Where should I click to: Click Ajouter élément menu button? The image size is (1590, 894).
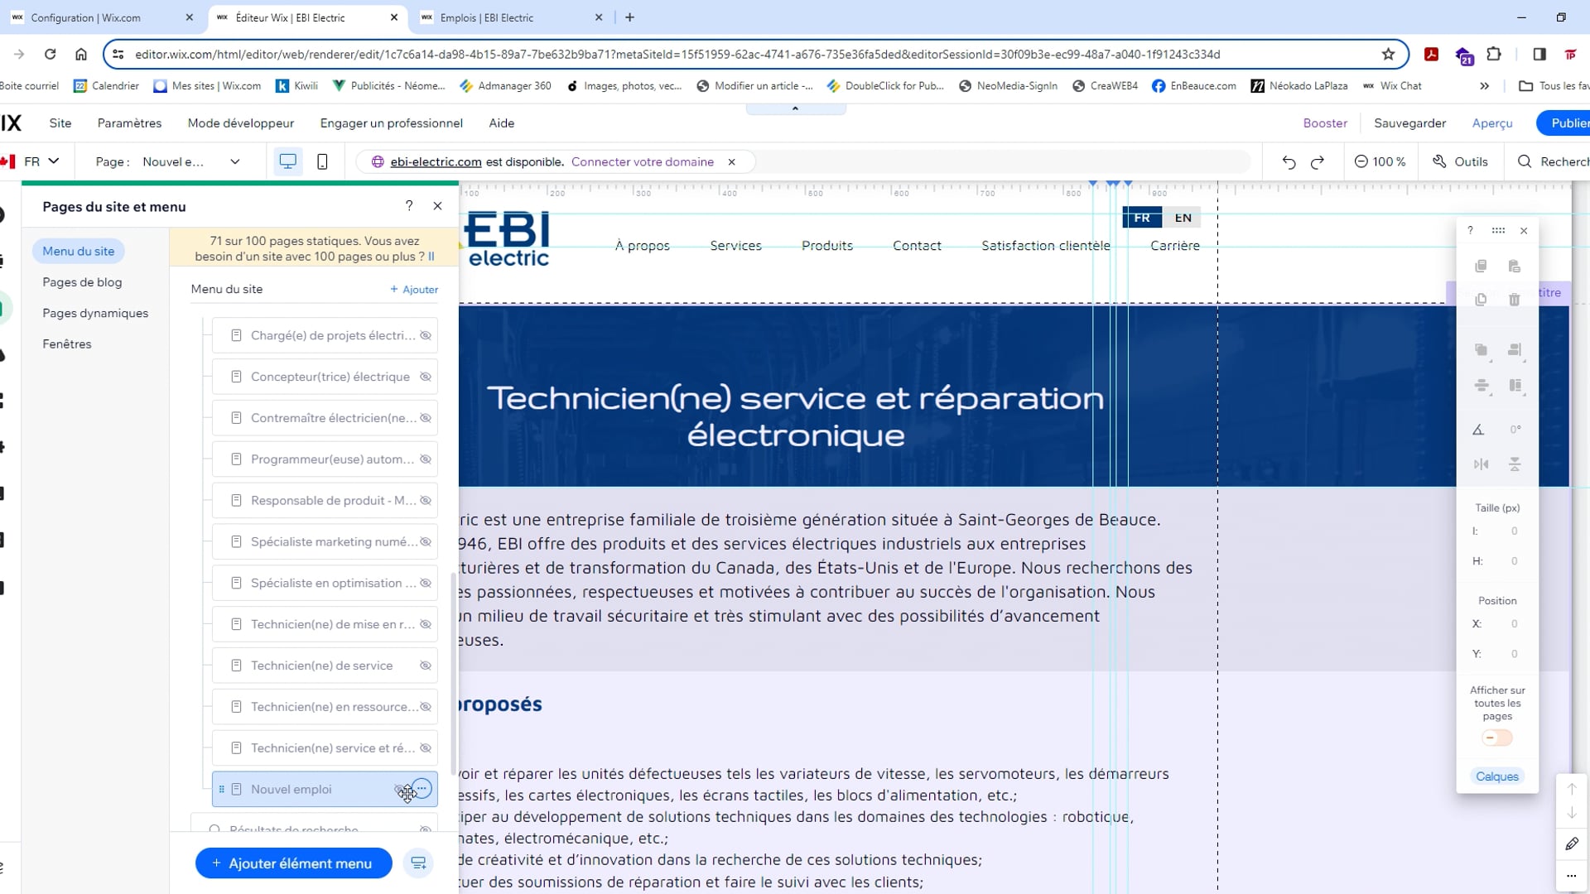pyautogui.click(x=294, y=863)
